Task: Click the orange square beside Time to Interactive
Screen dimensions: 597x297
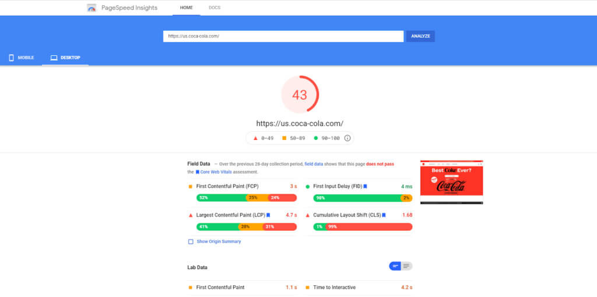Action: (x=308, y=288)
